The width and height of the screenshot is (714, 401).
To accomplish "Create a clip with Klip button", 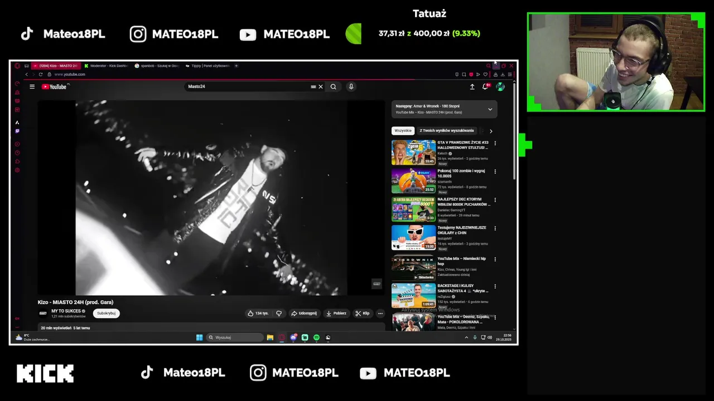I will click(x=363, y=313).
